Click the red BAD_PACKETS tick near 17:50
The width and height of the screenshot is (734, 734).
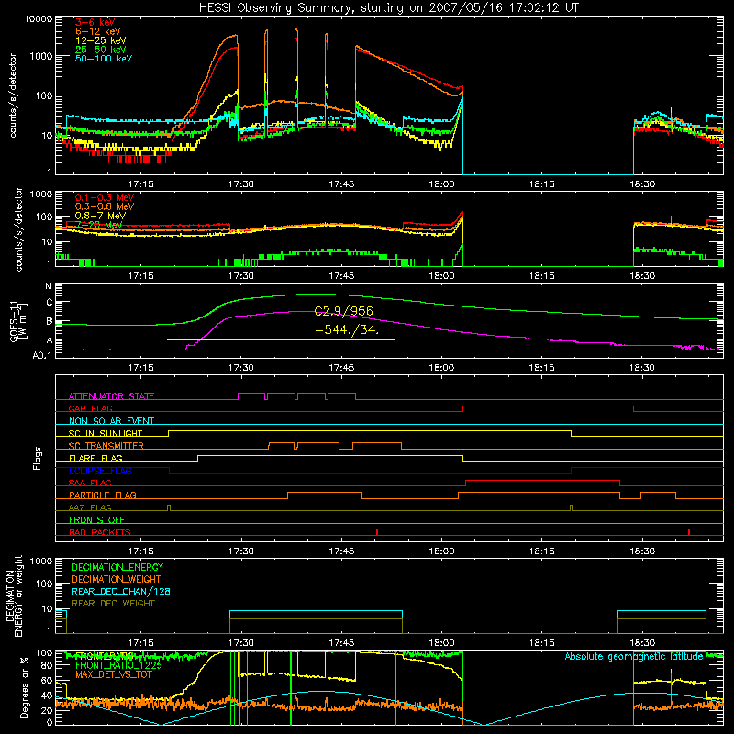coord(377,532)
